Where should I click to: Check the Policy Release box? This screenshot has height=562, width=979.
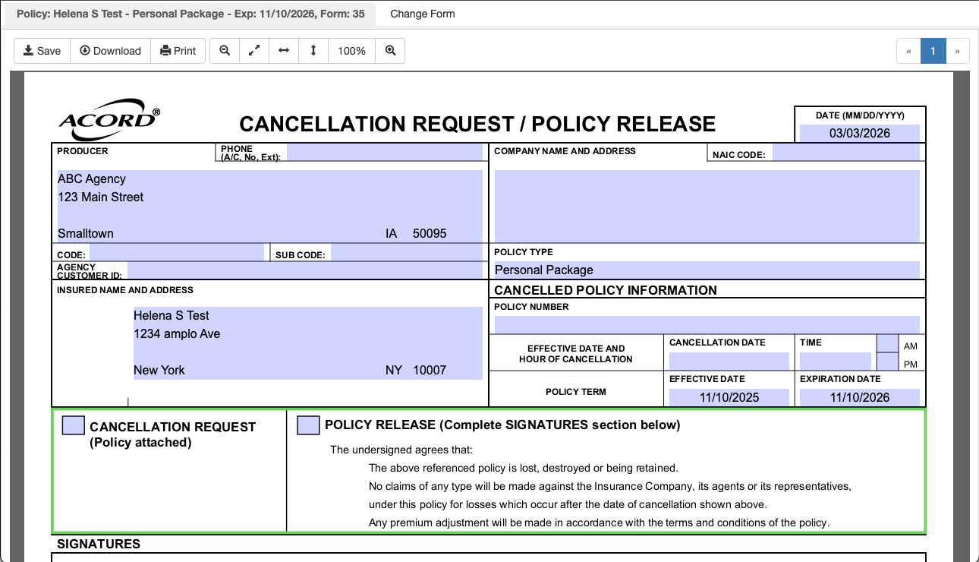(x=308, y=425)
